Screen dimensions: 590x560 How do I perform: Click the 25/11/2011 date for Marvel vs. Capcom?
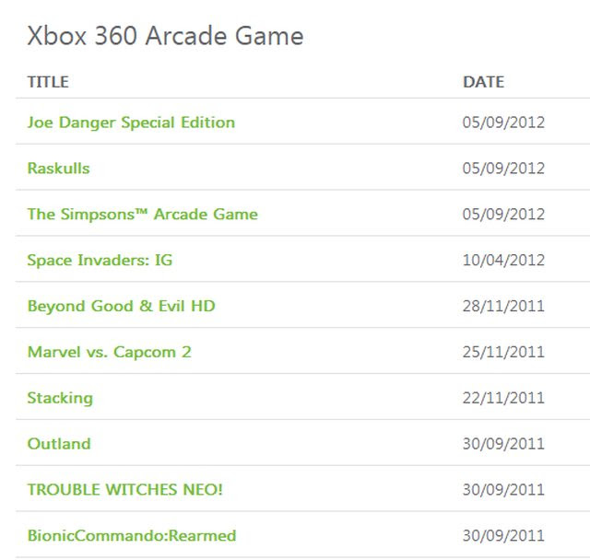[x=503, y=352]
